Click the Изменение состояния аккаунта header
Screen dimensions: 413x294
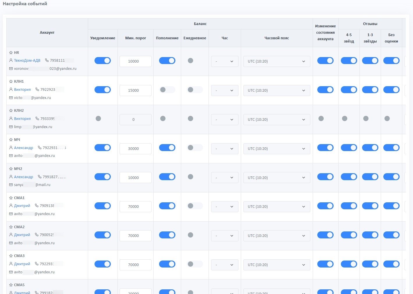point(325,33)
